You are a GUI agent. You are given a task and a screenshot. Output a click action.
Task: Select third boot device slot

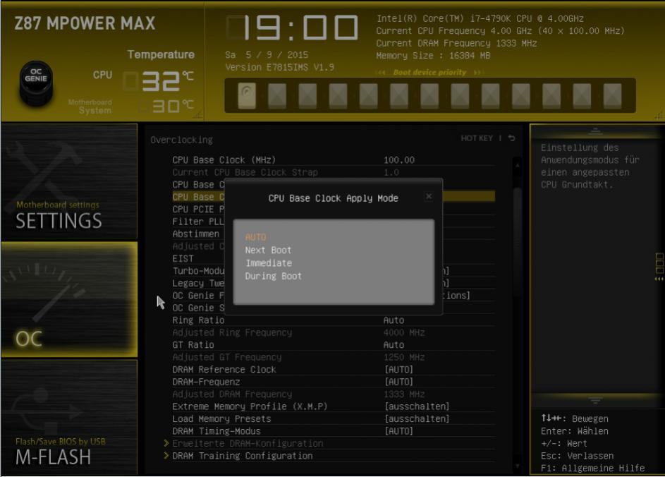click(307, 95)
